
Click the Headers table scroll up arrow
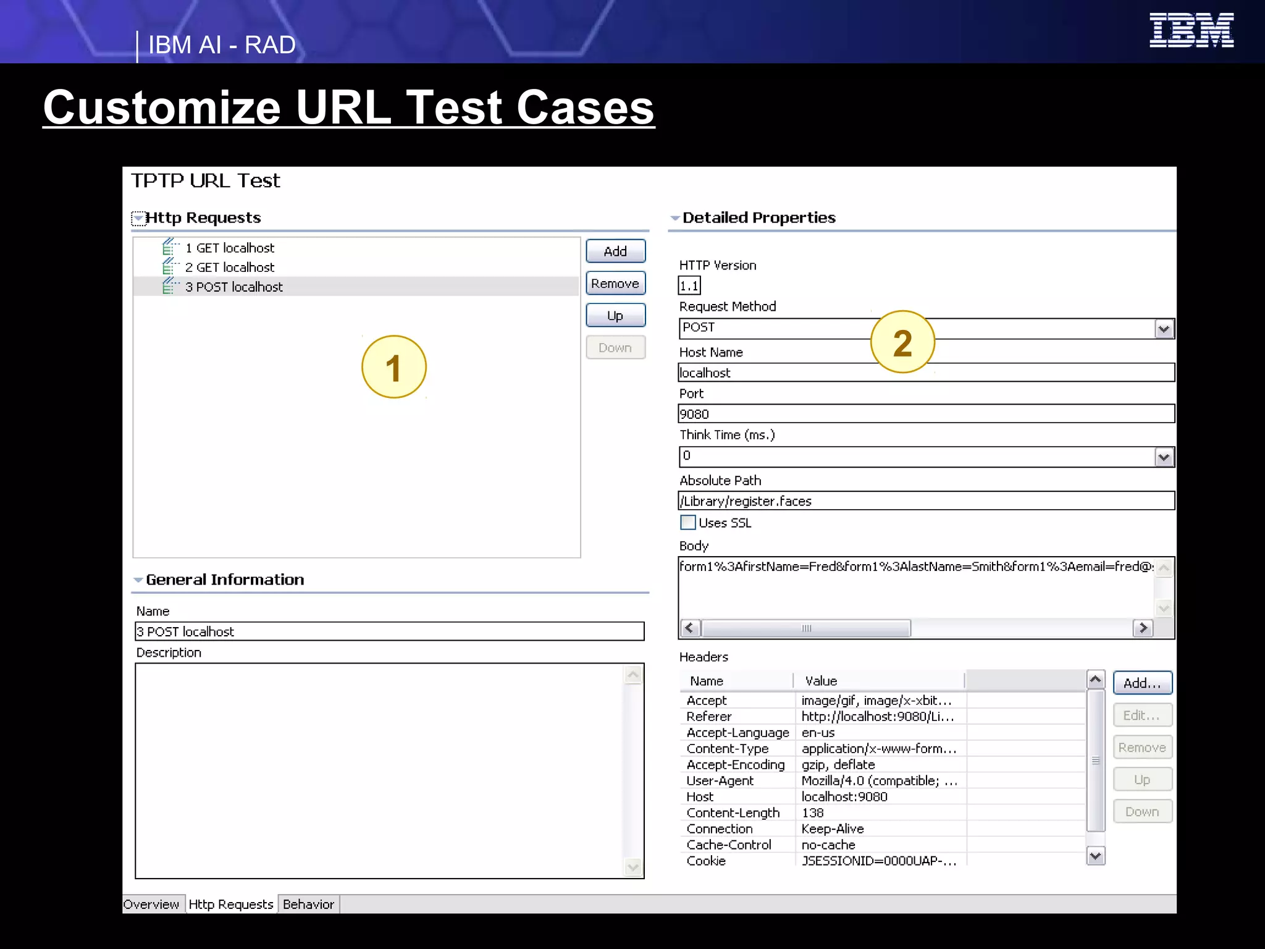click(1096, 680)
